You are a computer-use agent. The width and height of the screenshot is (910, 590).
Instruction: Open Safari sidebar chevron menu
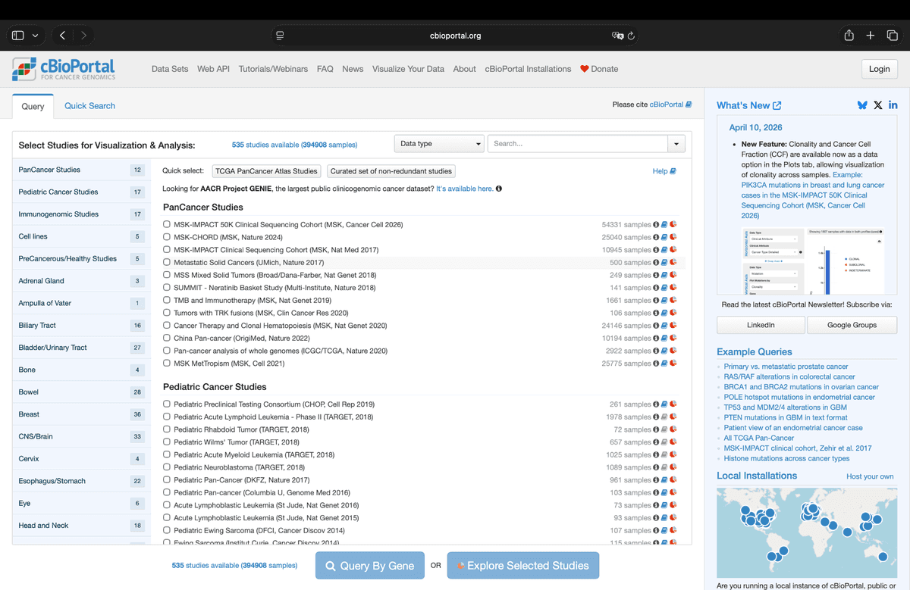coord(35,36)
